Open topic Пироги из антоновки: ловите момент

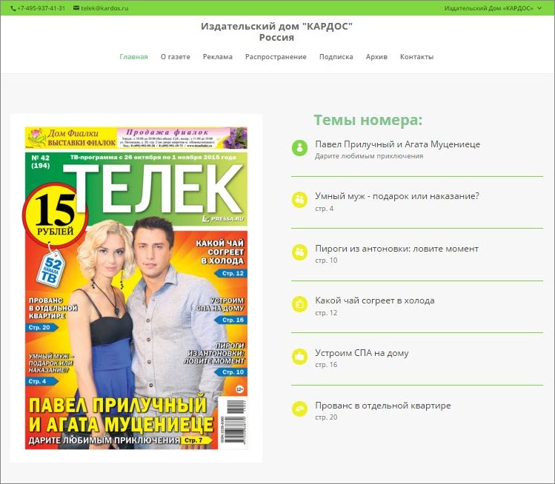pos(396,249)
